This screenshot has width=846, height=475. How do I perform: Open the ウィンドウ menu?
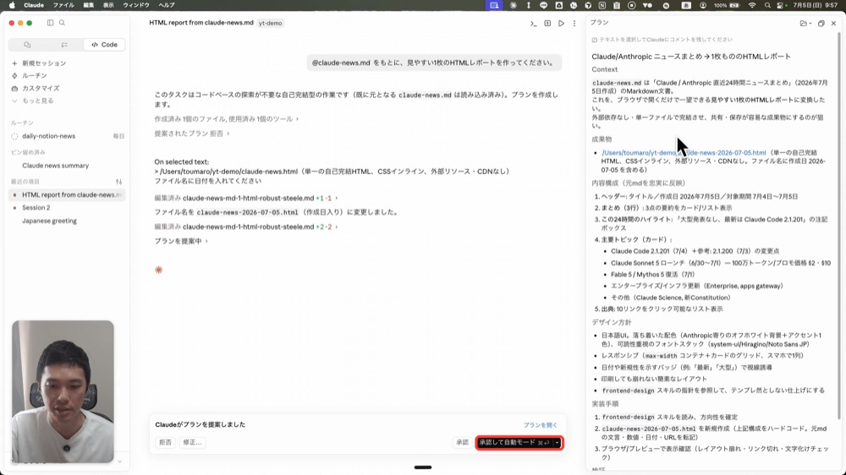coord(136,5)
